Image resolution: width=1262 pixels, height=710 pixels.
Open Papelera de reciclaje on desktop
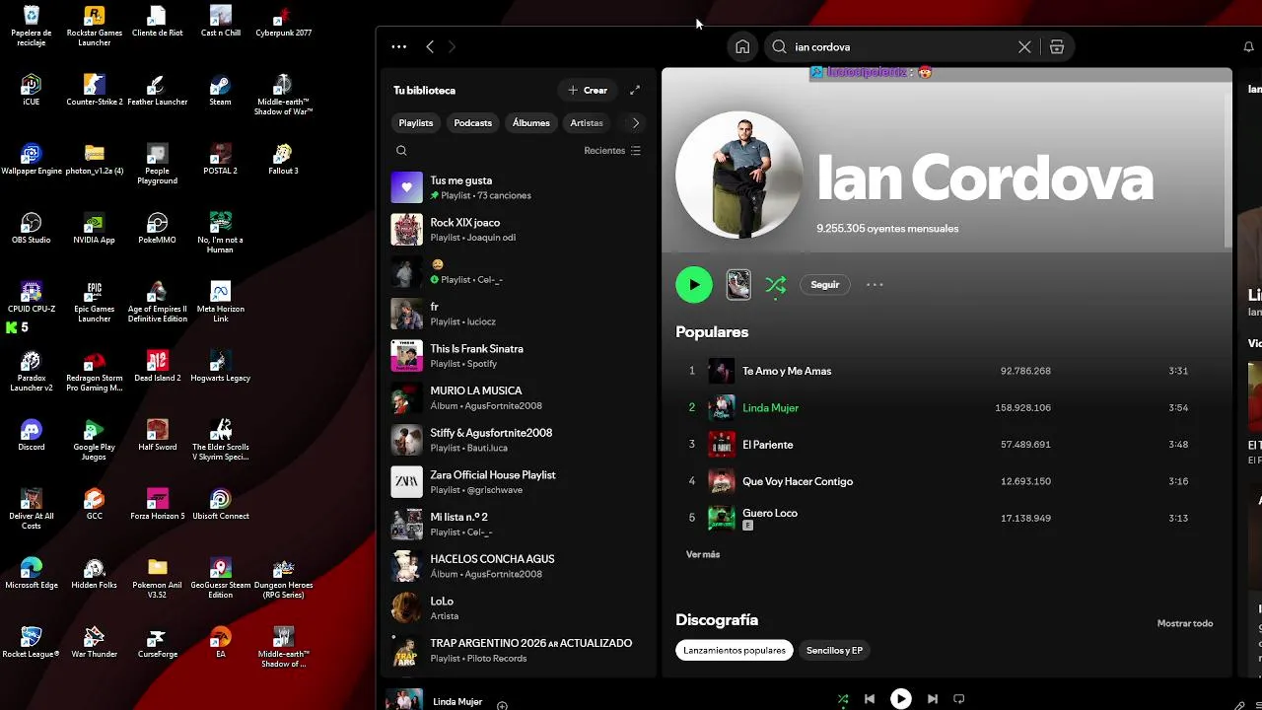[32, 25]
